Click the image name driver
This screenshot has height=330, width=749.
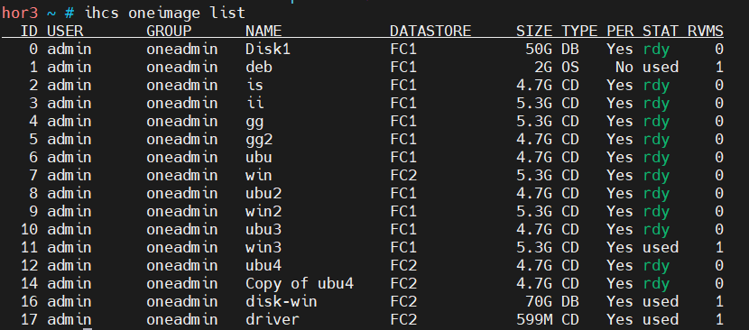pos(273,319)
